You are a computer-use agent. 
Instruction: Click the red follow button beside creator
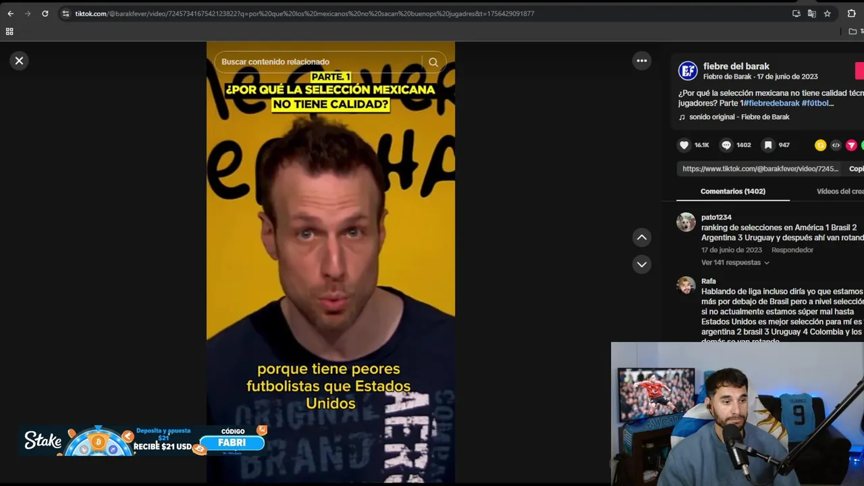click(x=859, y=71)
